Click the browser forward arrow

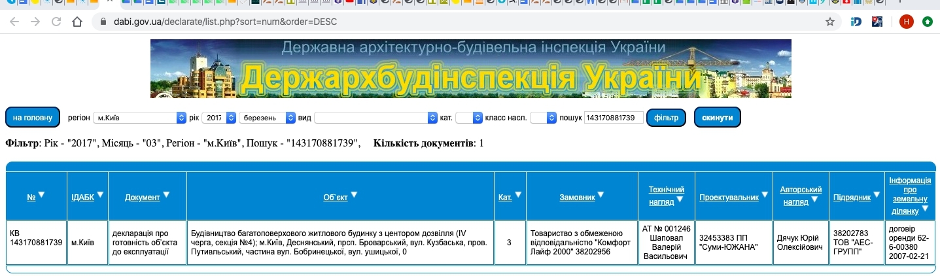[35, 22]
